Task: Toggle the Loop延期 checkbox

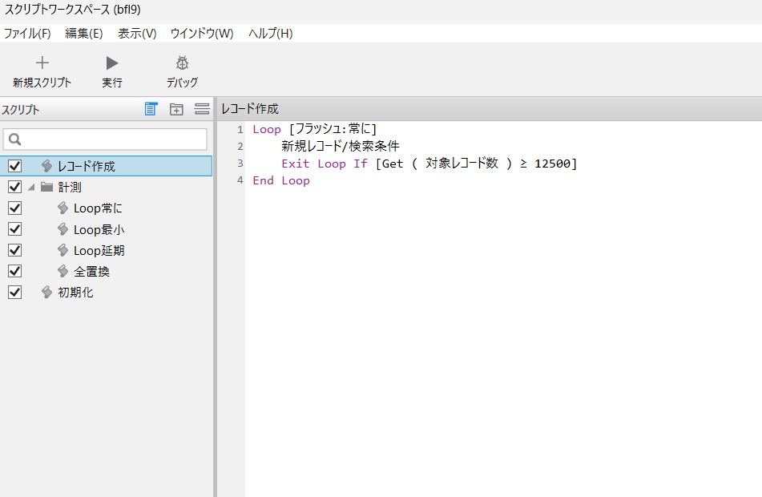Action: coord(15,250)
